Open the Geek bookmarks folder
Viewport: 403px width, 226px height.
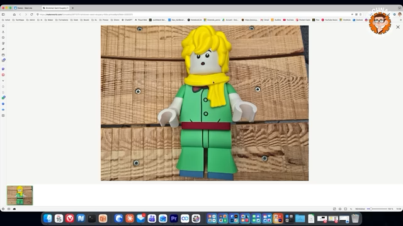[x=74, y=19]
